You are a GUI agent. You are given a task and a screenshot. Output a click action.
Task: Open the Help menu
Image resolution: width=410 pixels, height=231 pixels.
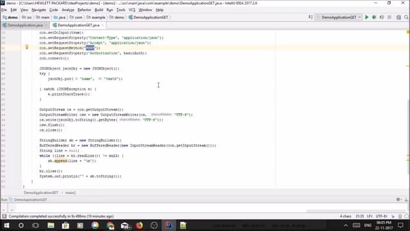[160, 10]
